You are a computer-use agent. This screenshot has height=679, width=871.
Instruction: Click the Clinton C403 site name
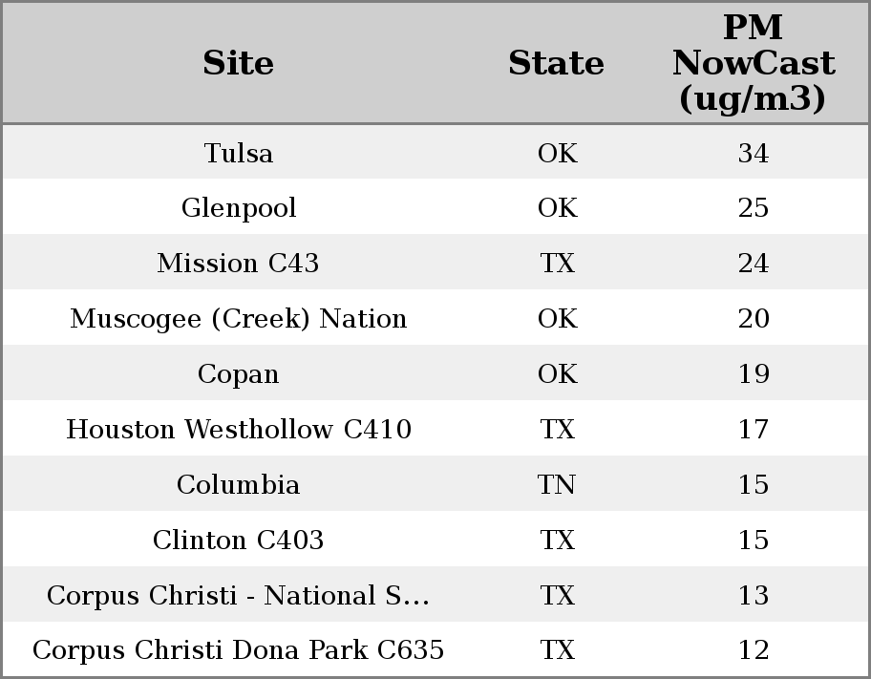[238, 541]
